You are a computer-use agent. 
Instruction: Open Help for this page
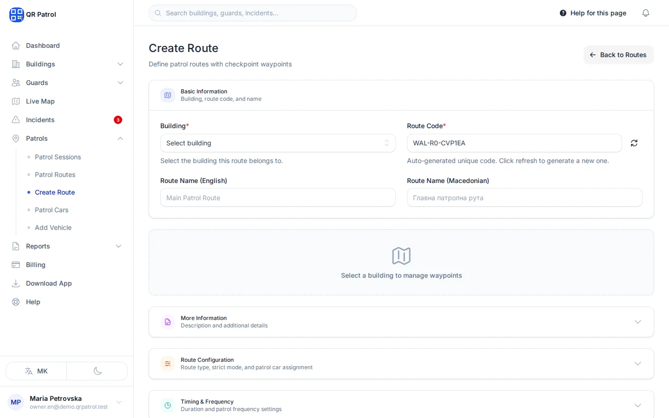click(593, 13)
